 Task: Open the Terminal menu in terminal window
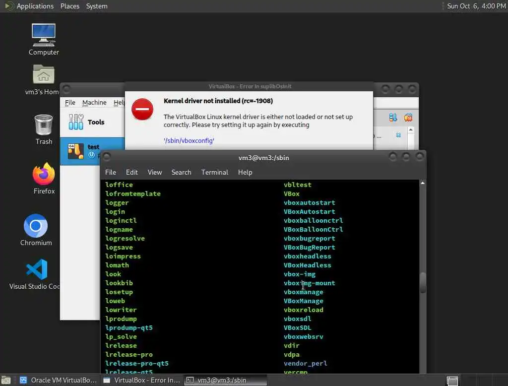pos(214,172)
